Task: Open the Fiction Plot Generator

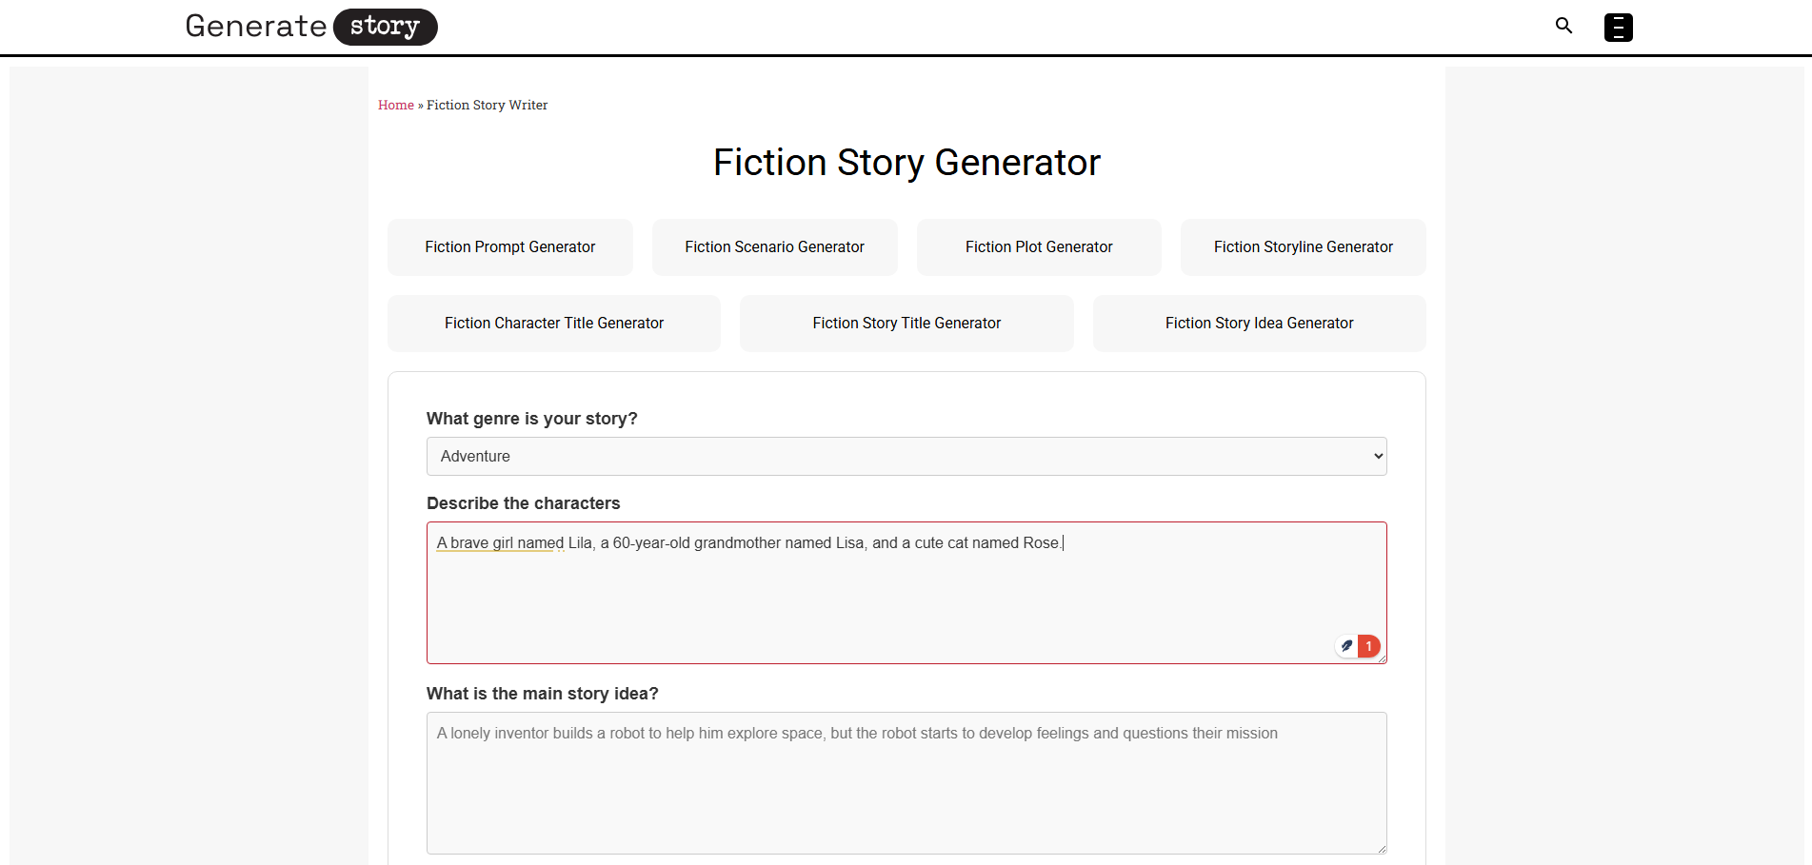Action: point(1039,246)
